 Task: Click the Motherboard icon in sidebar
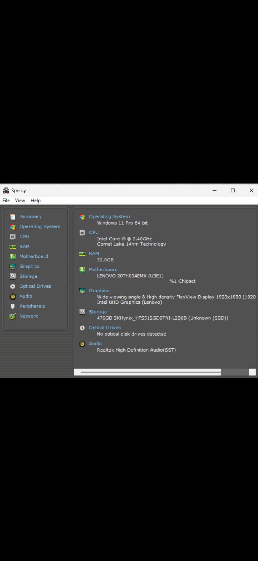tap(13, 256)
